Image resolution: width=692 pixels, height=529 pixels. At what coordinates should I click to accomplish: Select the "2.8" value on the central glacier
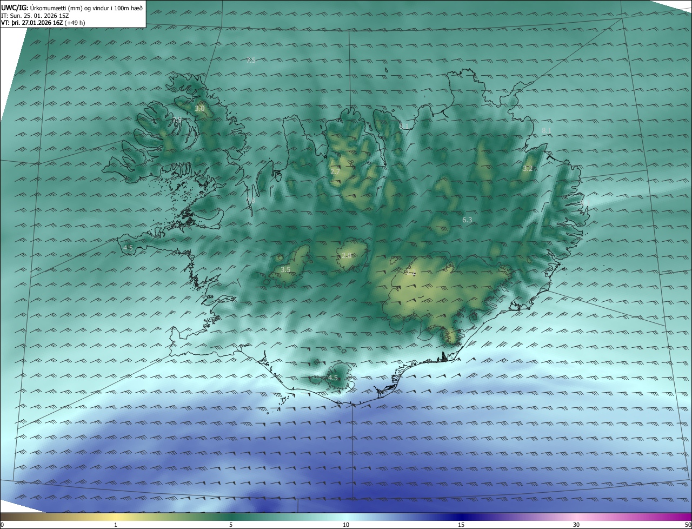point(346,255)
